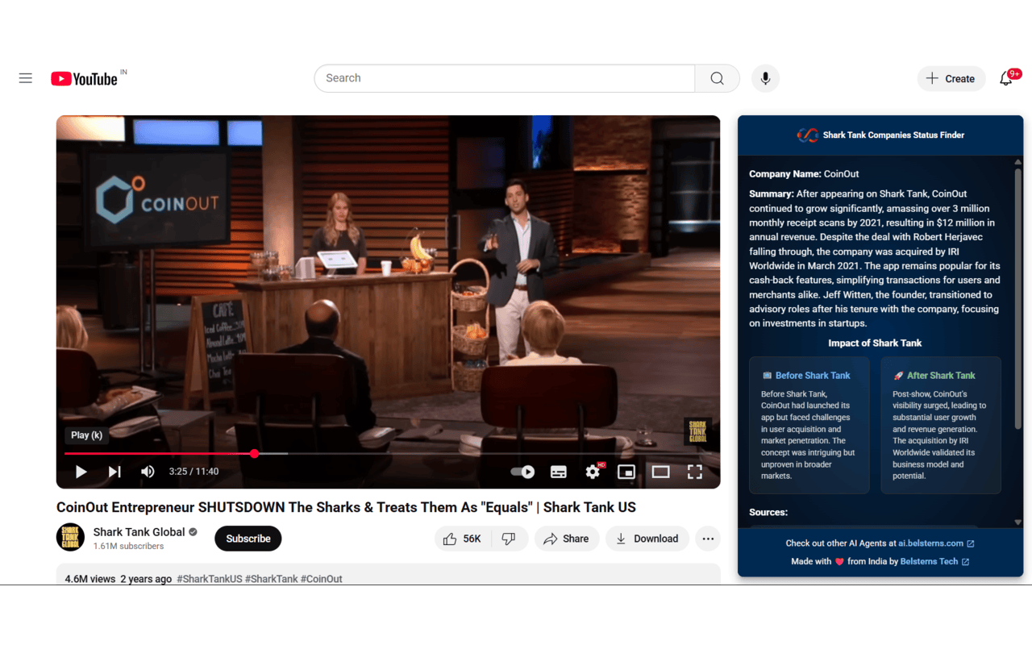The image size is (1032, 645).
Task: Mute the video volume speaker icon
Action: pos(148,472)
